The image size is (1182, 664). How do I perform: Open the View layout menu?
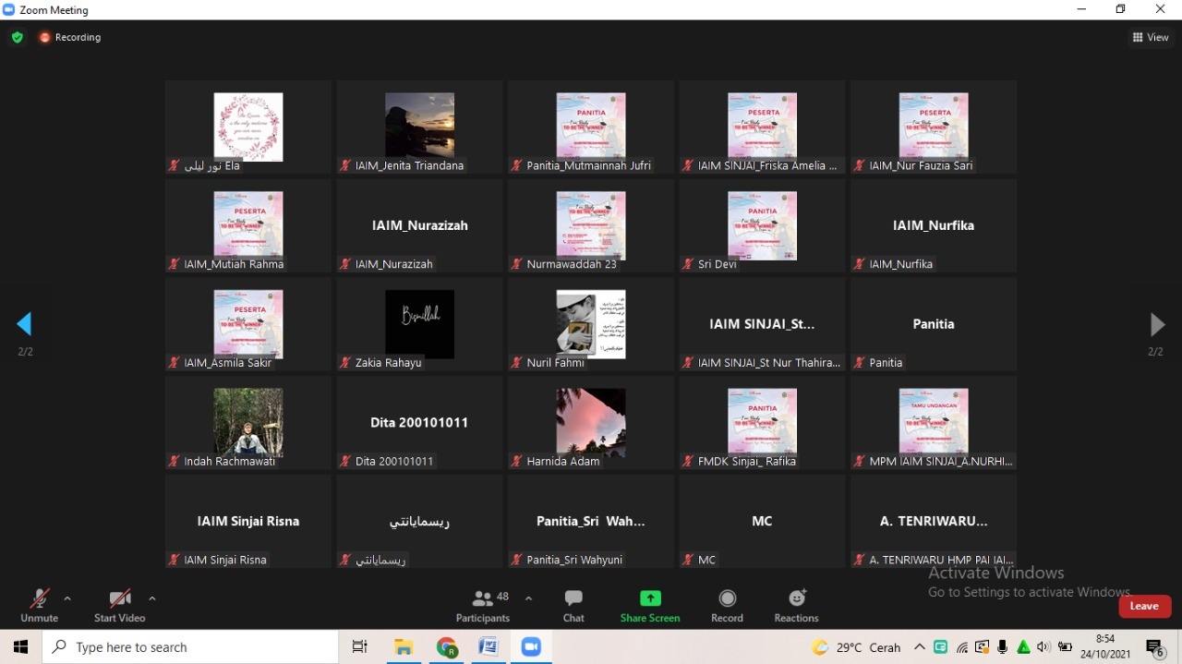tap(1151, 38)
